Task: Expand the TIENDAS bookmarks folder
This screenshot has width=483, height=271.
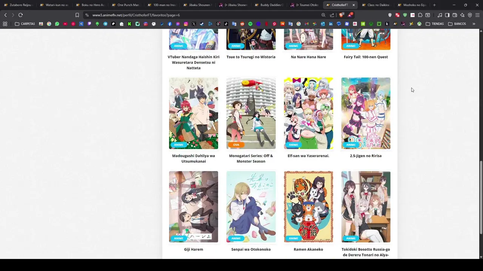Action: tap(435, 24)
